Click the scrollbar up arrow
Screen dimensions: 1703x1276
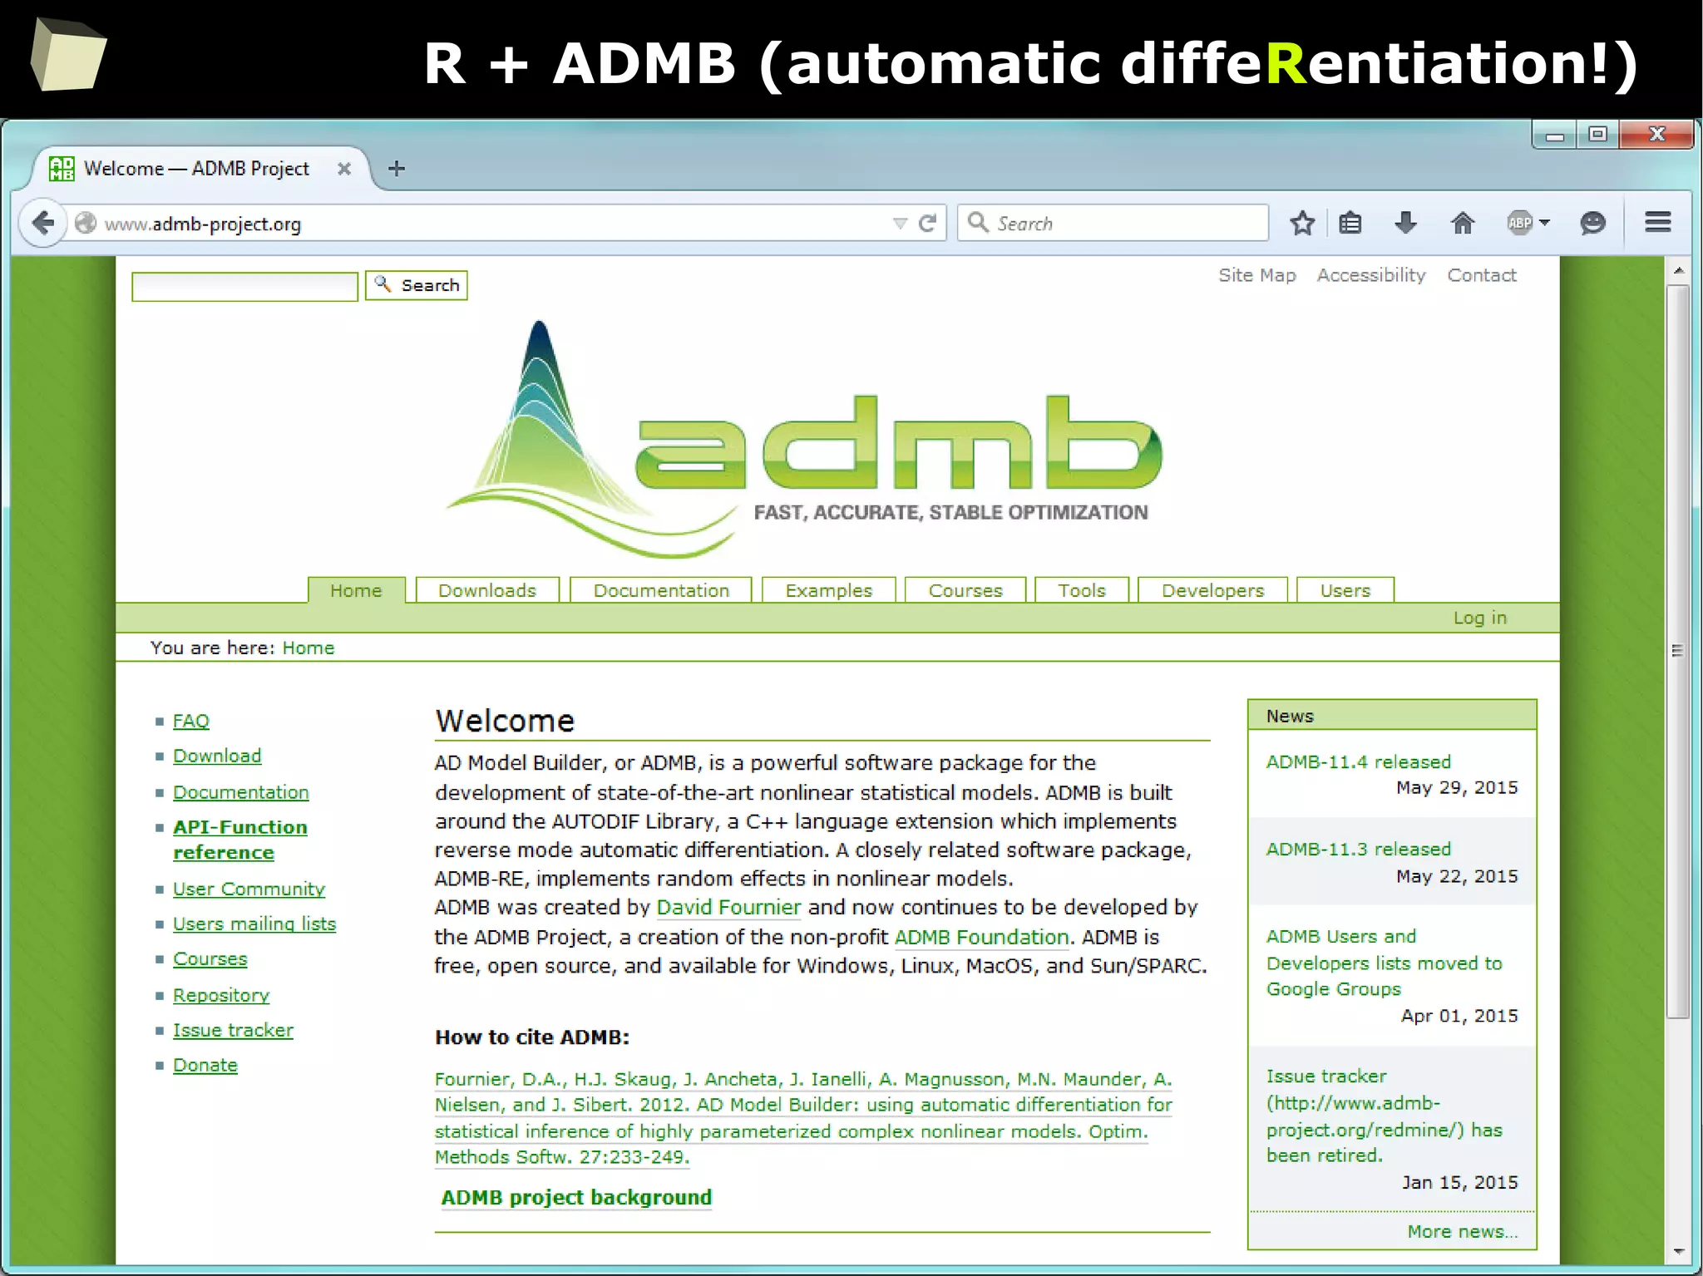click(x=1678, y=271)
